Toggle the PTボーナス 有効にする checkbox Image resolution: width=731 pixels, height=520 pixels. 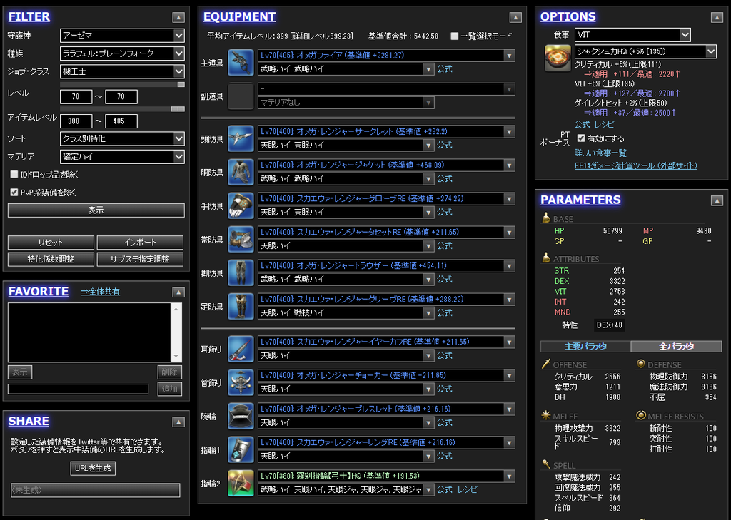pos(581,138)
